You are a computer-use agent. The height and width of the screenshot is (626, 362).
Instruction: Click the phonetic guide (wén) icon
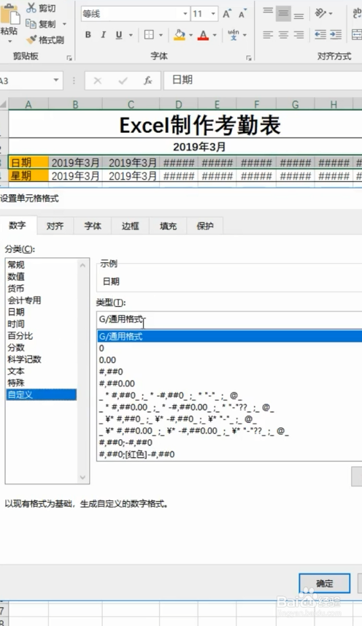click(x=234, y=35)
